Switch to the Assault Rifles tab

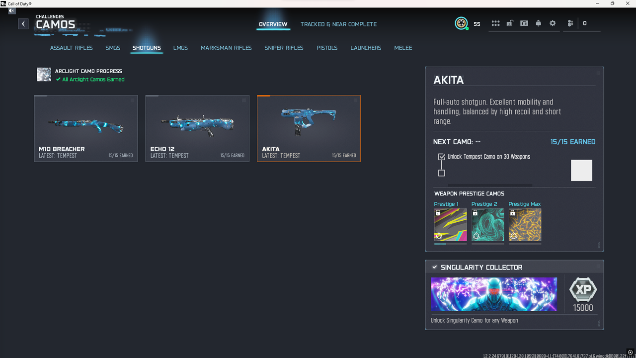[x=72, y=48]
